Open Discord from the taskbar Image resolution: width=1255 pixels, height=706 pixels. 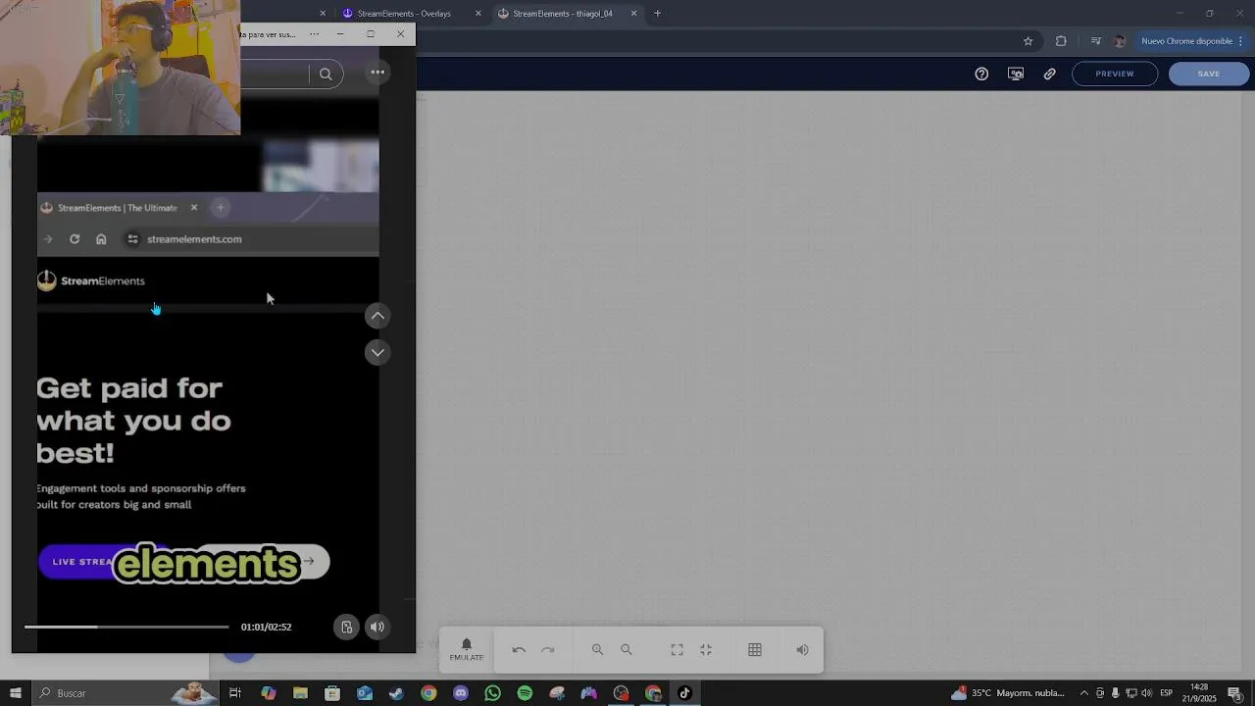click(461, 693)
